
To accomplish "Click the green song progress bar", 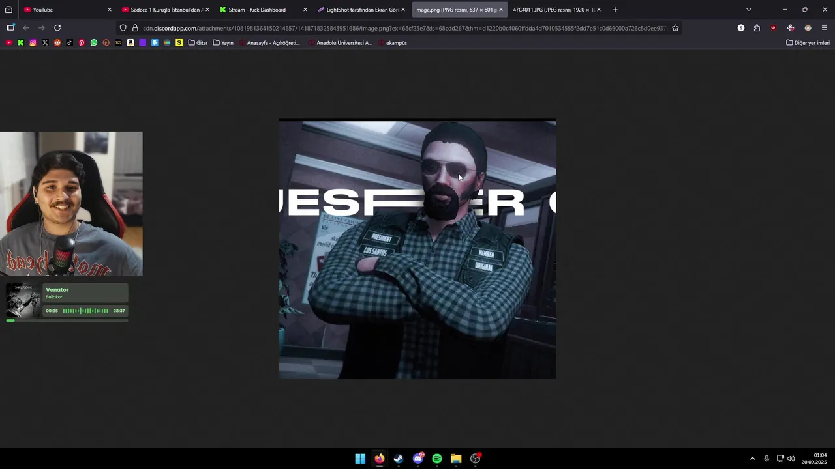I will pos(67,320).
